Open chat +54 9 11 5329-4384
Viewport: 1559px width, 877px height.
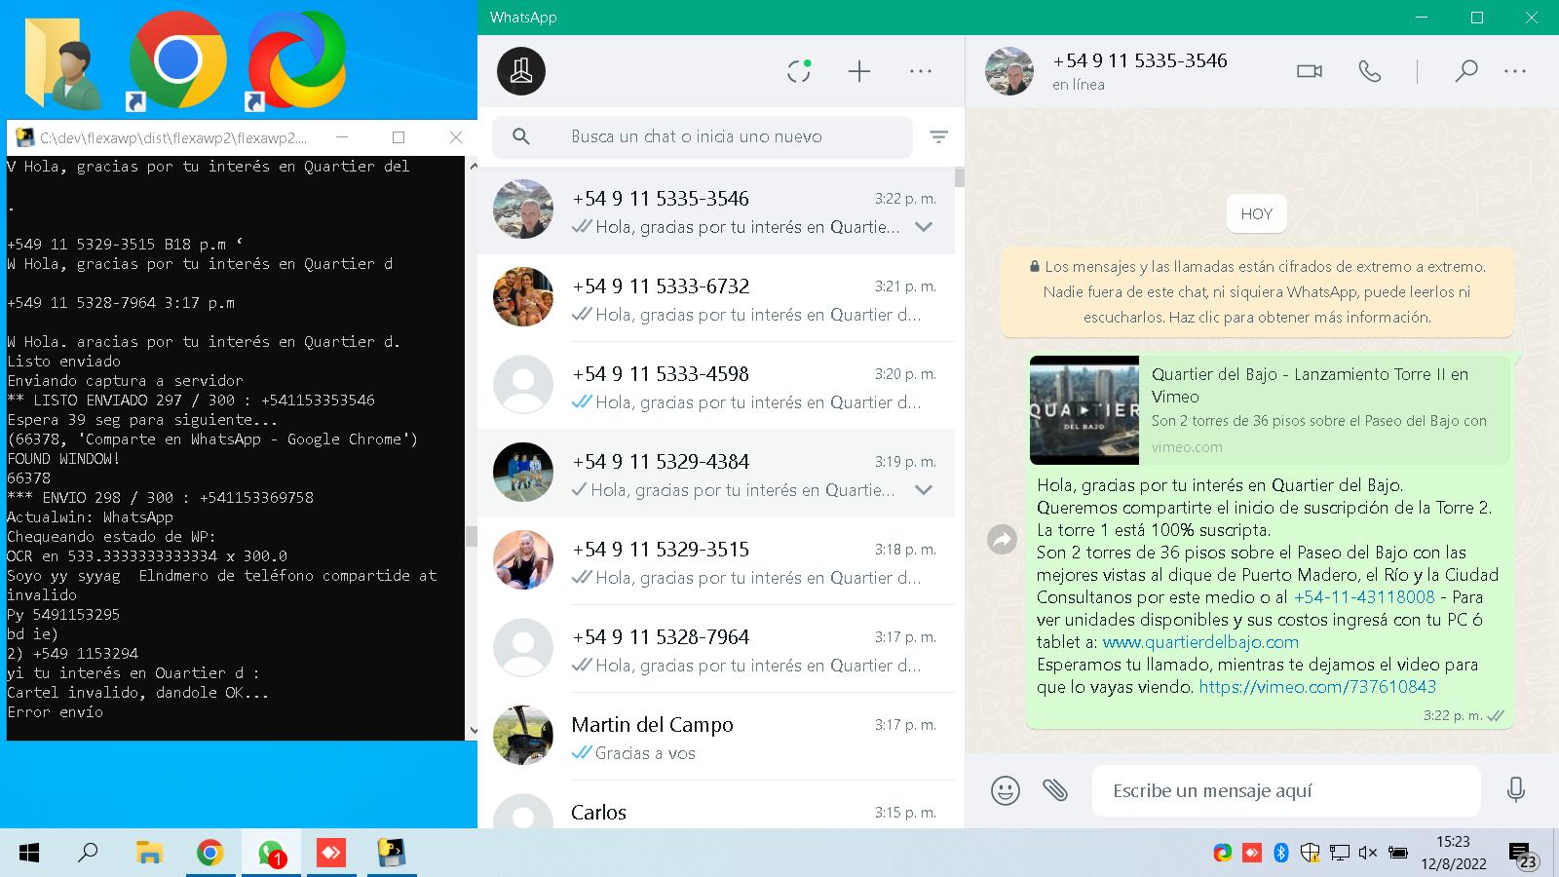[715, 474]
